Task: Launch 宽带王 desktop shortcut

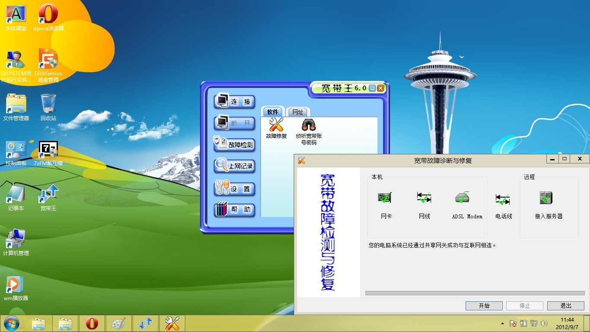Action: [x=48, y=198]
